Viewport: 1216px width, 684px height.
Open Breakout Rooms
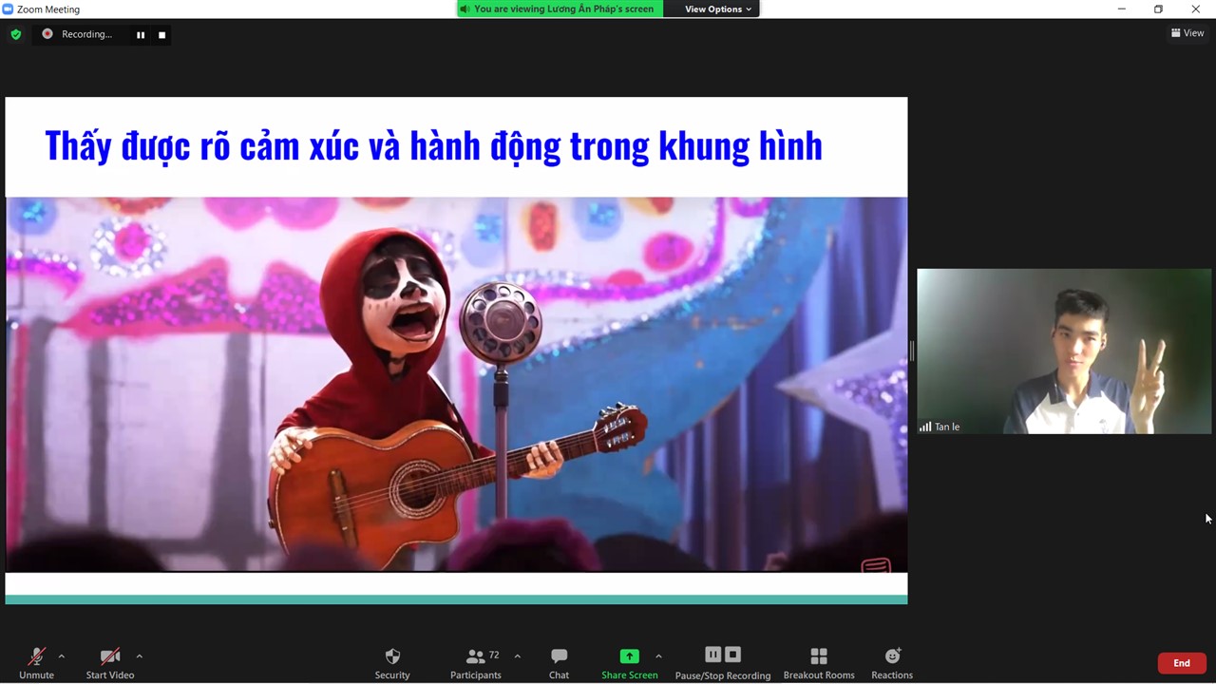coord(819,663)
